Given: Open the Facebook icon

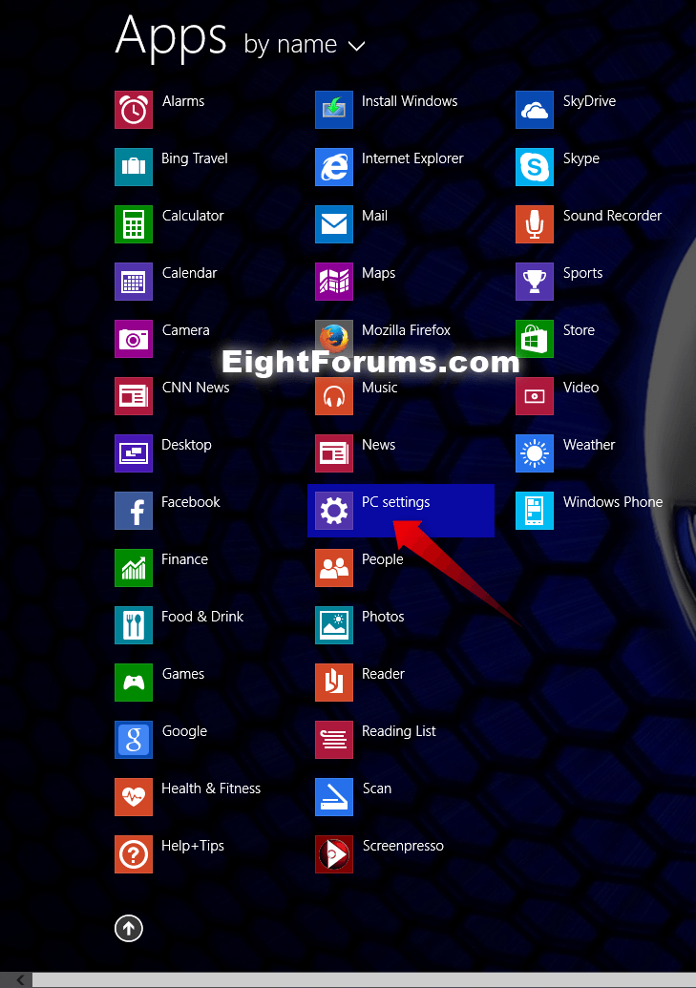Looking at the screenshot, I should point(133,511).
